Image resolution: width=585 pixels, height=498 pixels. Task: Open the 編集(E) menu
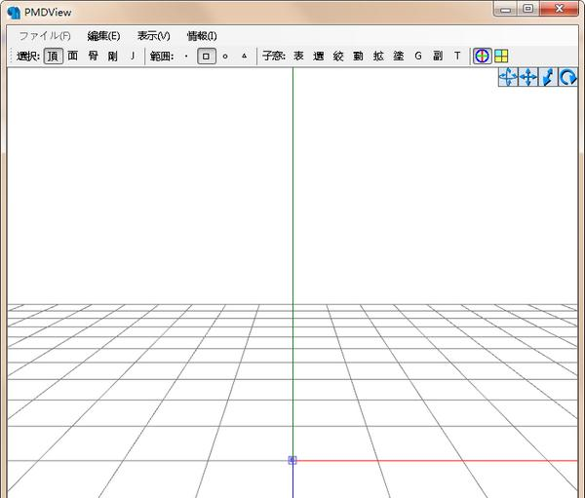pos(103,36)
